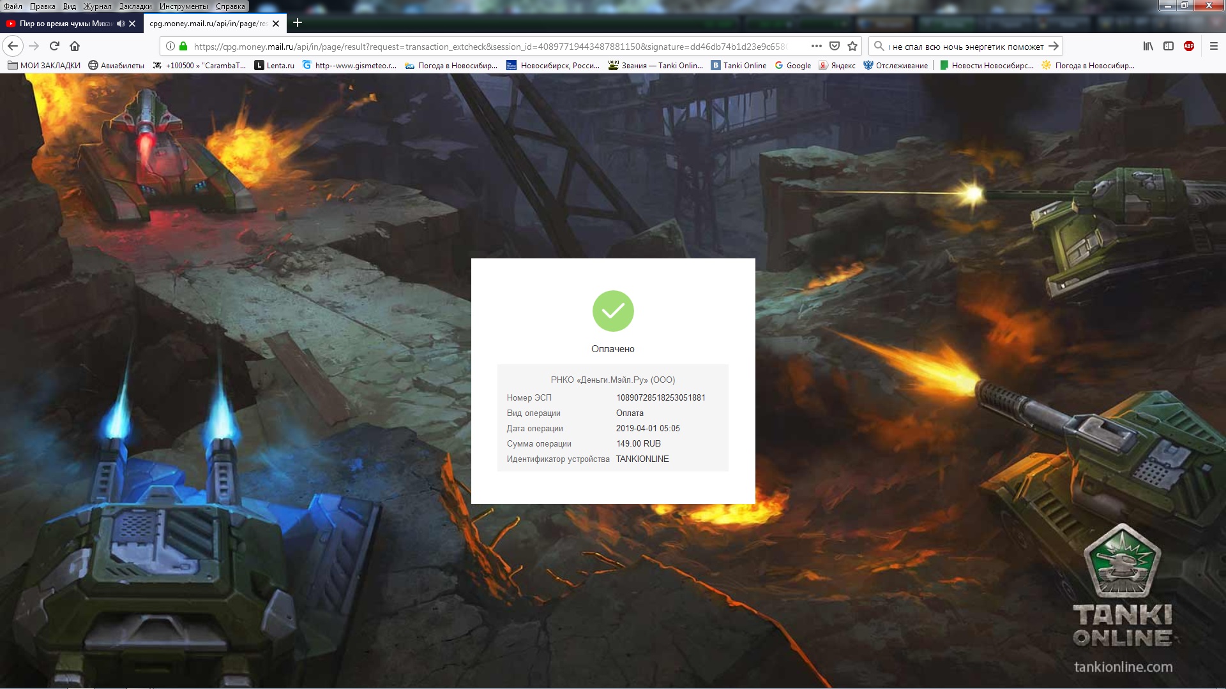
Task: Open the +100500 CarambaTV bookmark
Action: (x=199, y=66)
